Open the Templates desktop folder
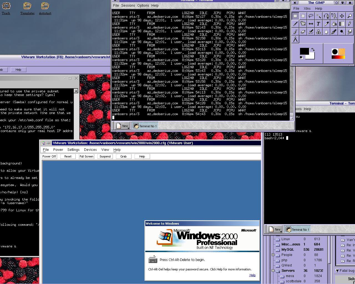This screenshot has height=284, width=355. click(x=27, y=8)
